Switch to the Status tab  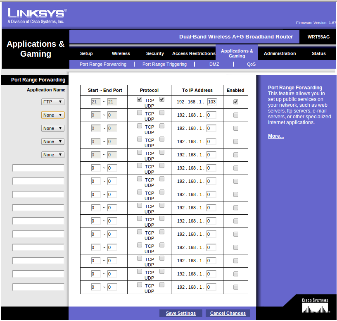319,53
